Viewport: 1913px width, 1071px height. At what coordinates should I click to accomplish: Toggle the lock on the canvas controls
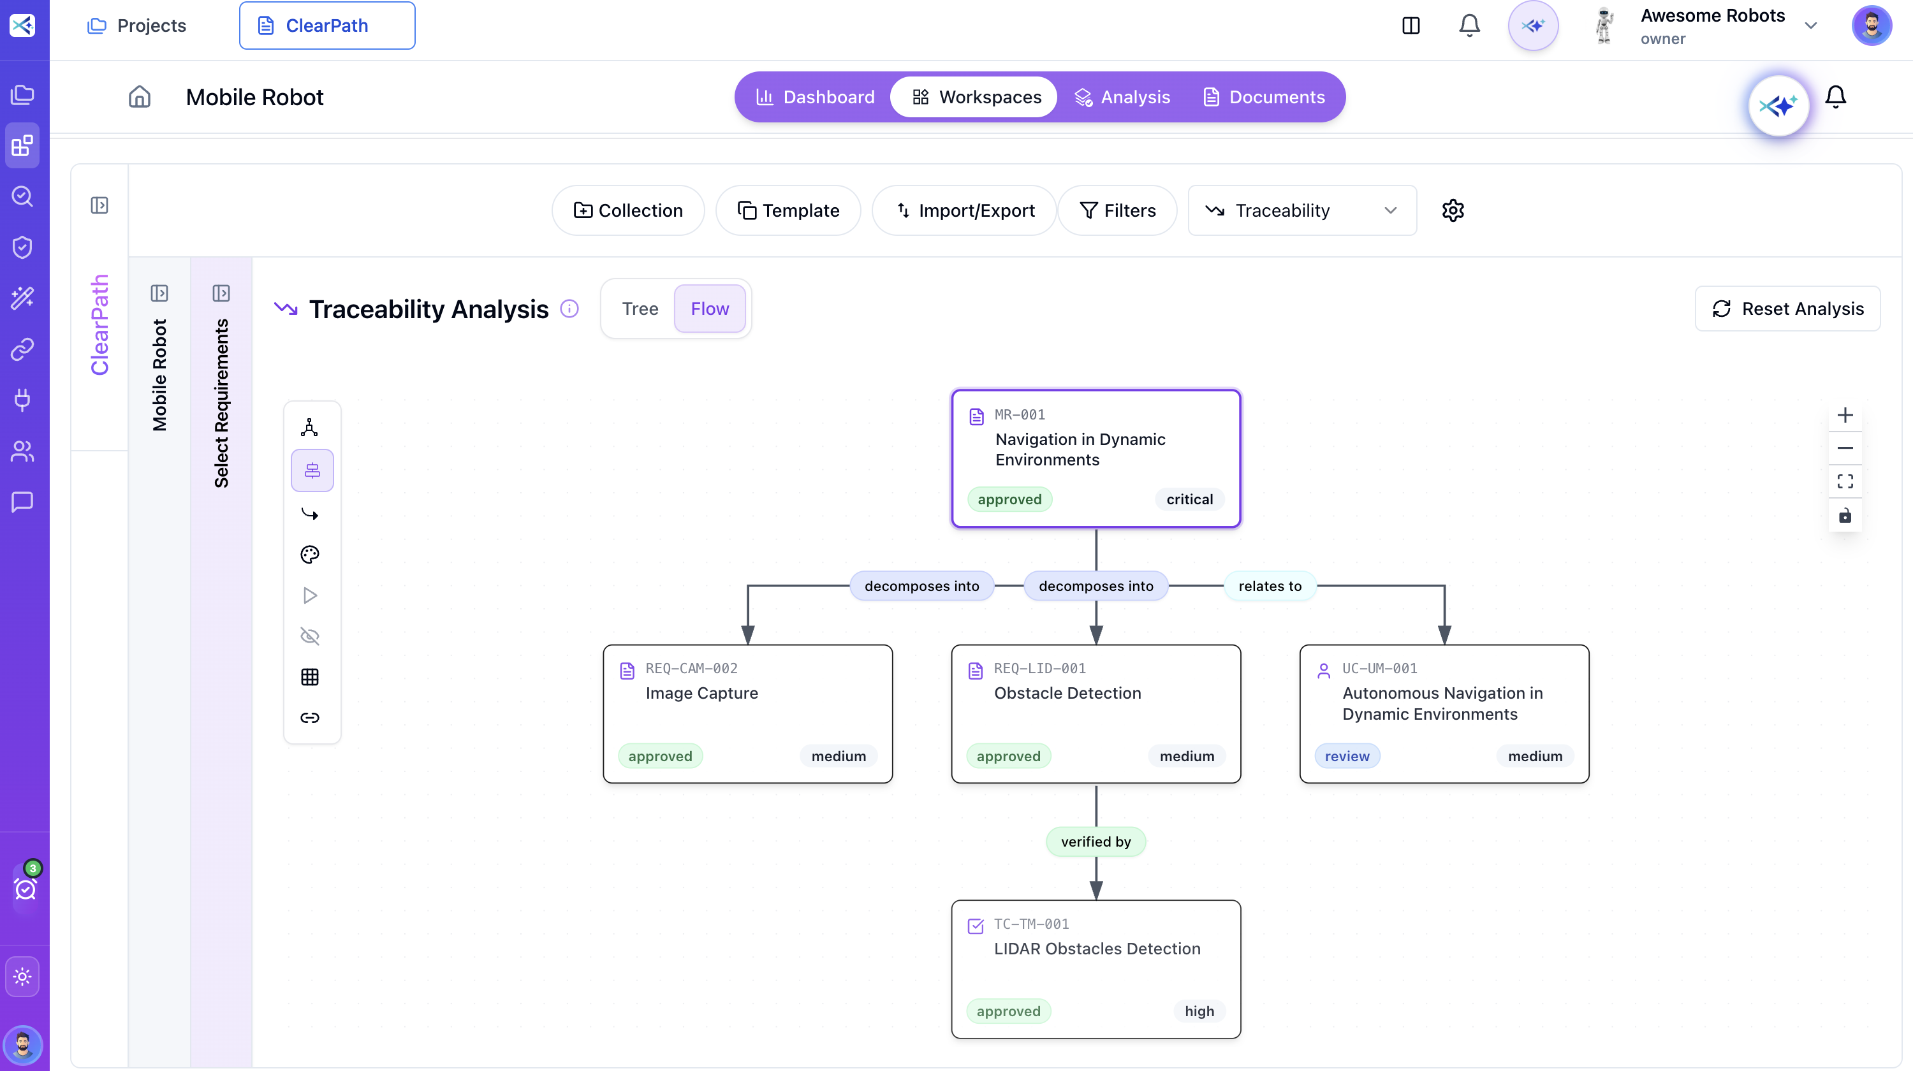tap(1845, 515)
